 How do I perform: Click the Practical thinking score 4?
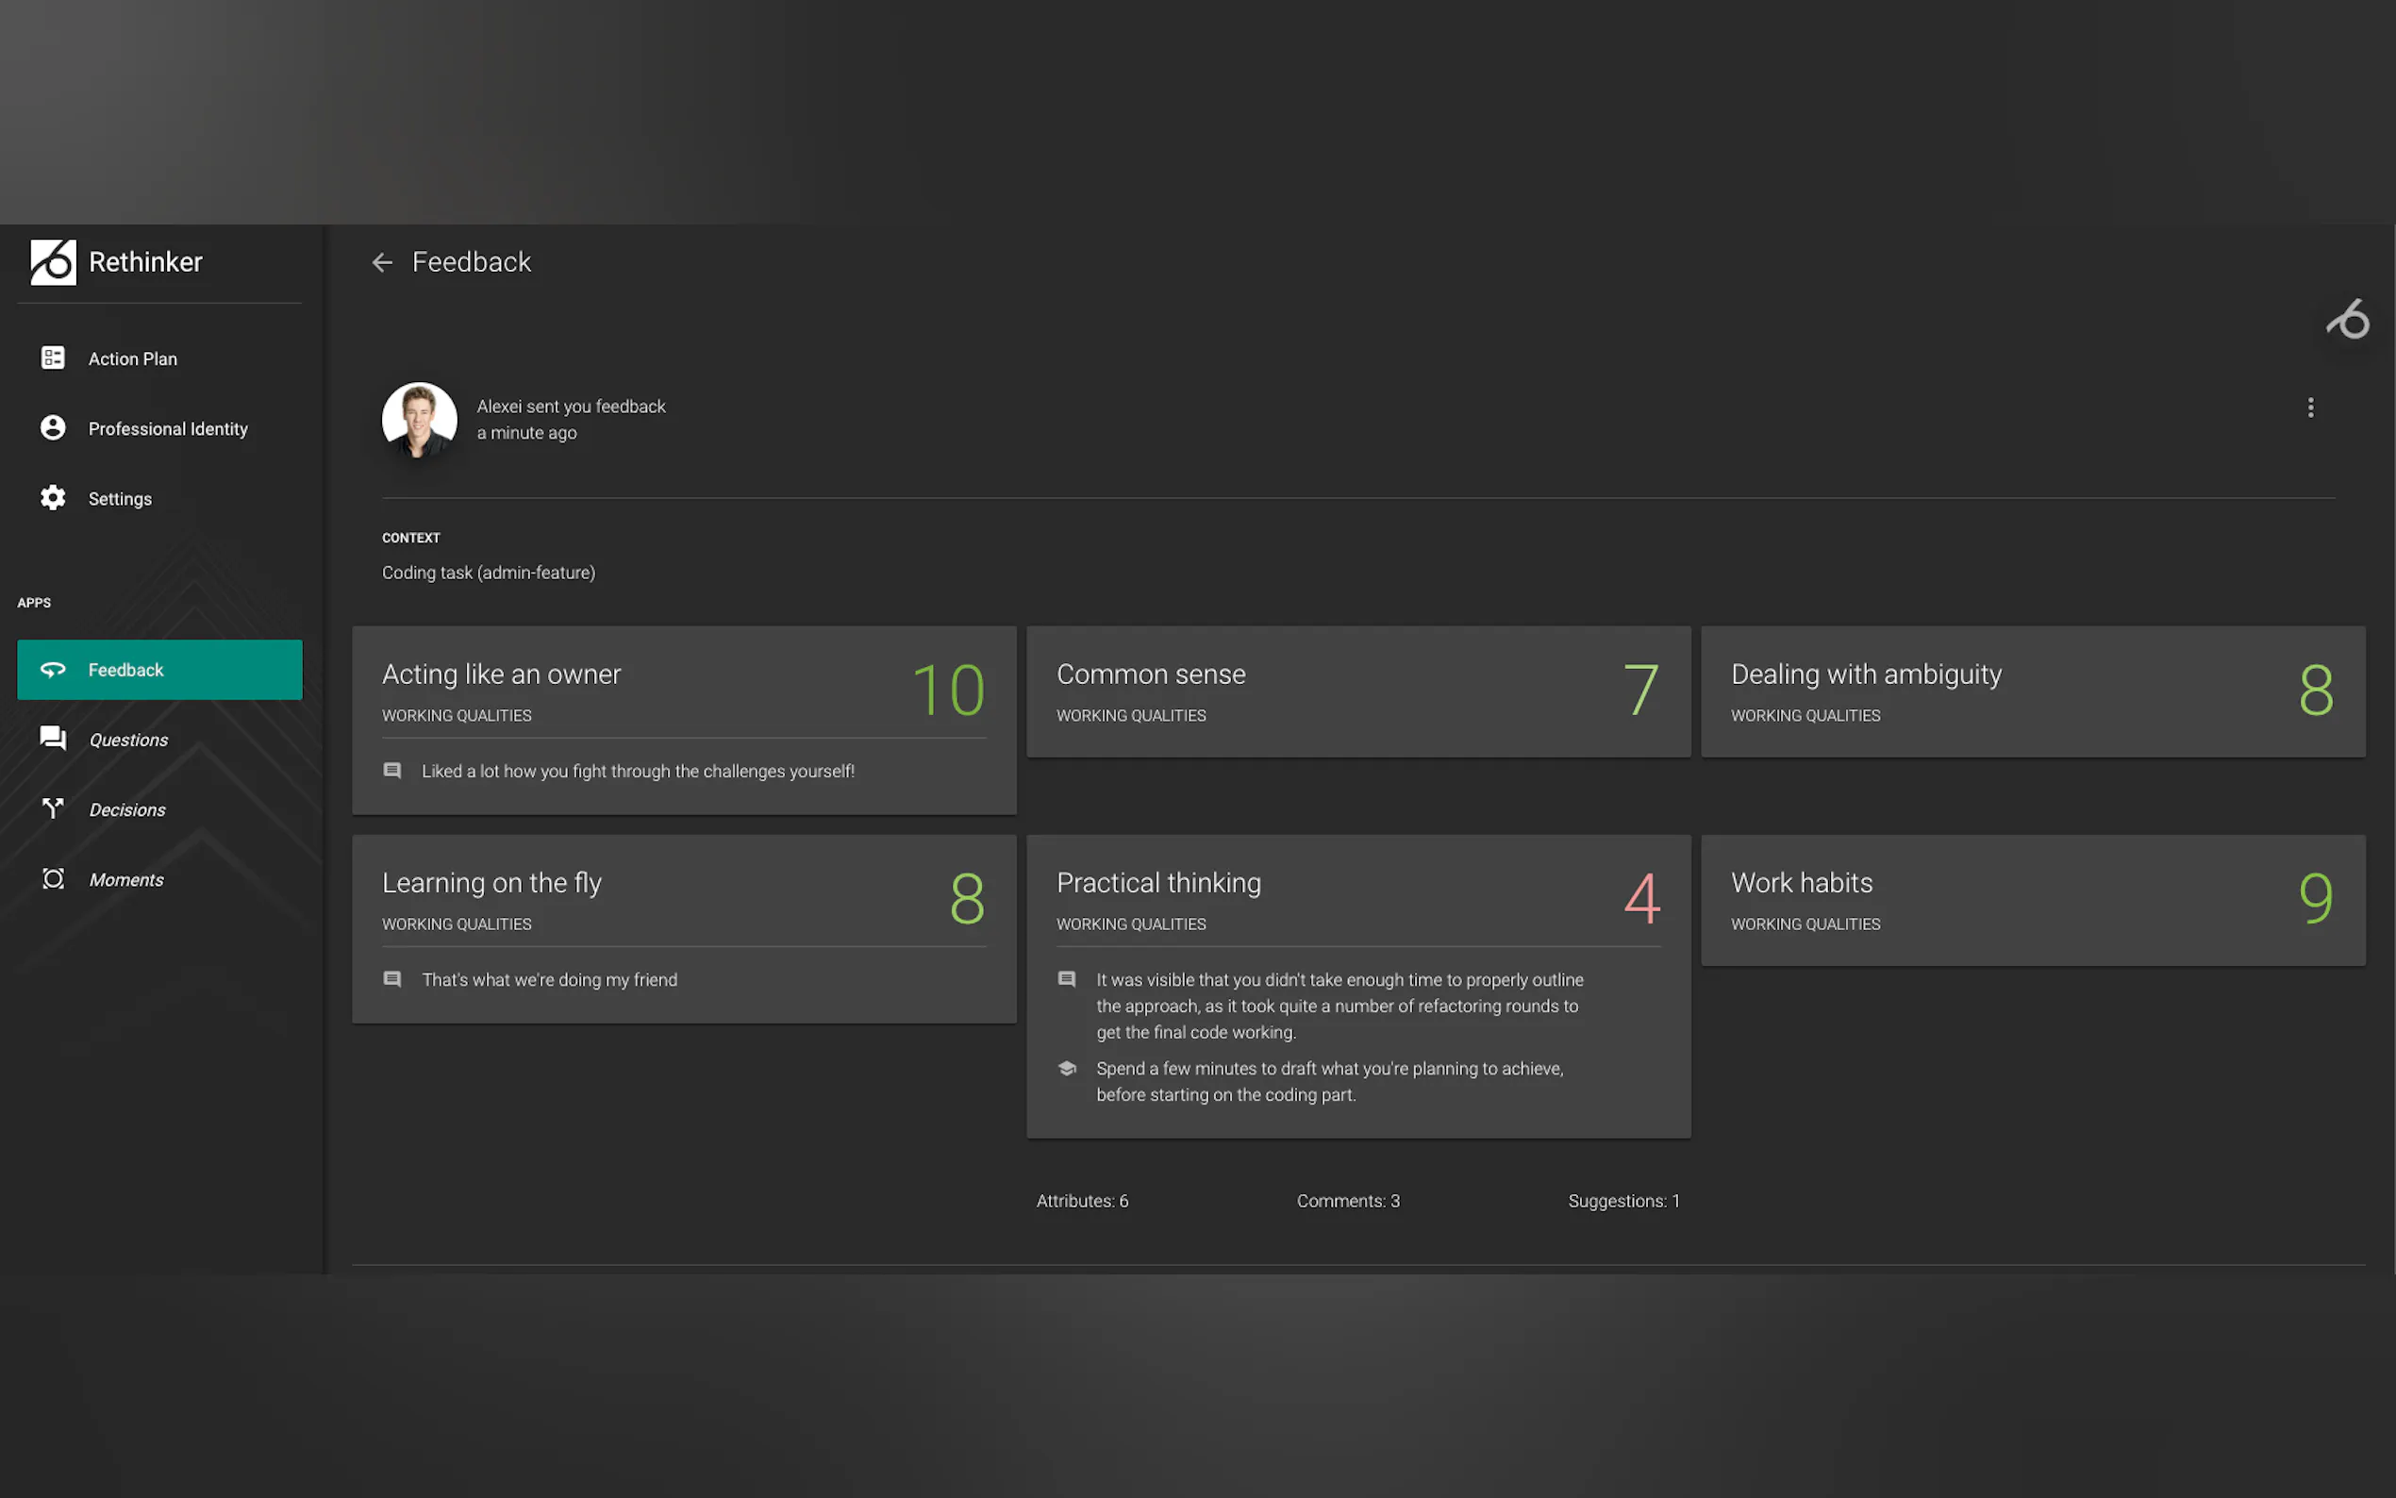click(1640, 899)
